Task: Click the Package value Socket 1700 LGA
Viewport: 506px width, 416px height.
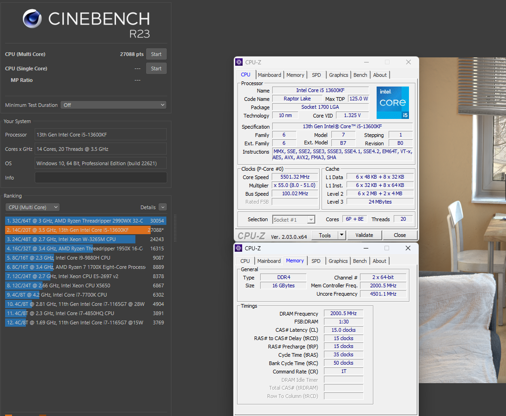Action: [x=320, y=107]
